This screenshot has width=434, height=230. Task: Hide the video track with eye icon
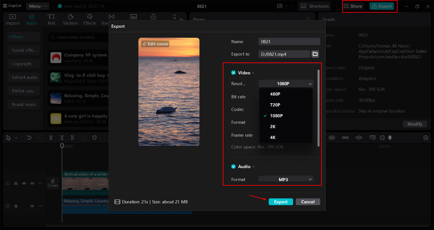click(24, 183)
